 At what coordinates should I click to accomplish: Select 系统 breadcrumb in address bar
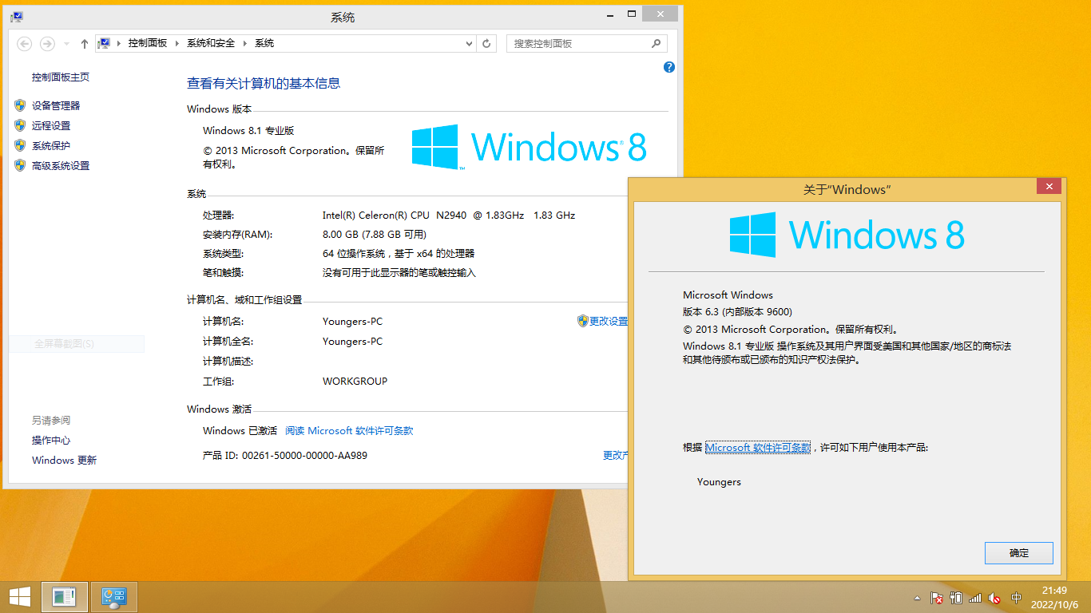point(264,43)
